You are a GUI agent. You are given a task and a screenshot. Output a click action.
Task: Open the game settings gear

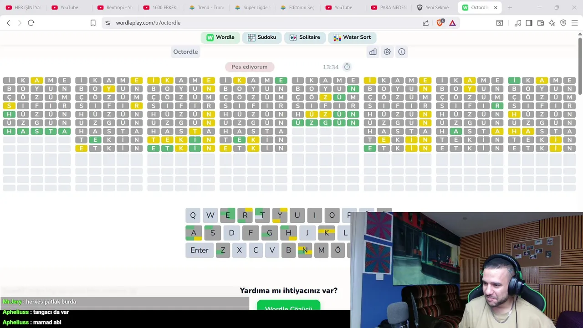coord(387,52)
